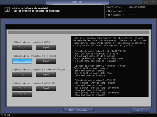This screenshot has height=117, width=157.
Task: Select Tipo1 under colorímetro 1 (FD-9)
Action: click(x=22, y=47)
